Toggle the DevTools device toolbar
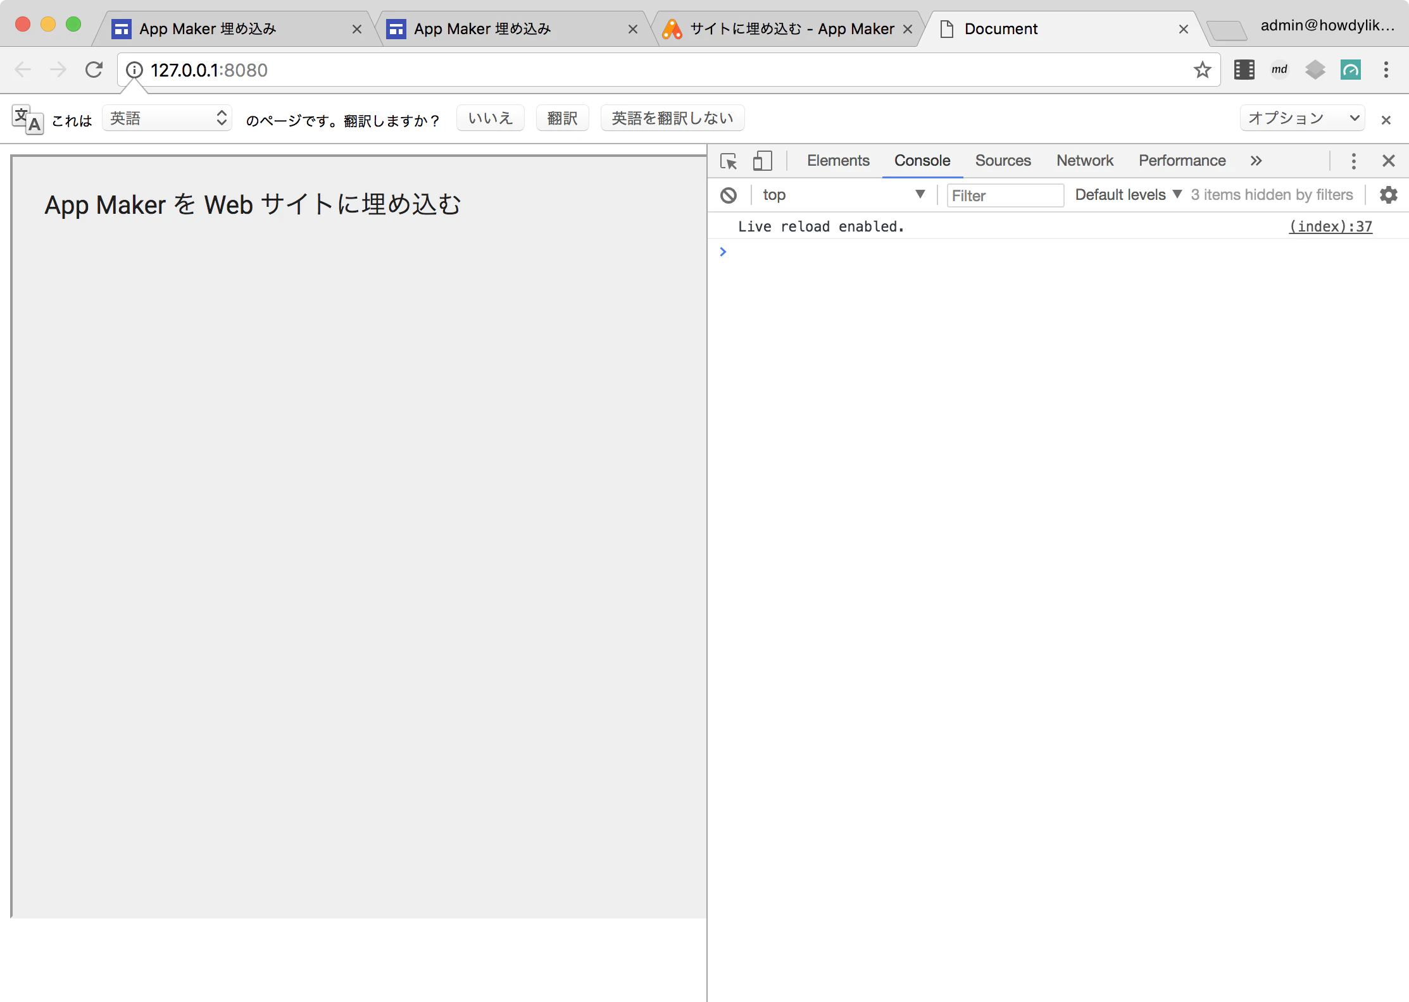The width and height of the screenshot is (1409, 1002). [x=762, y=161]
